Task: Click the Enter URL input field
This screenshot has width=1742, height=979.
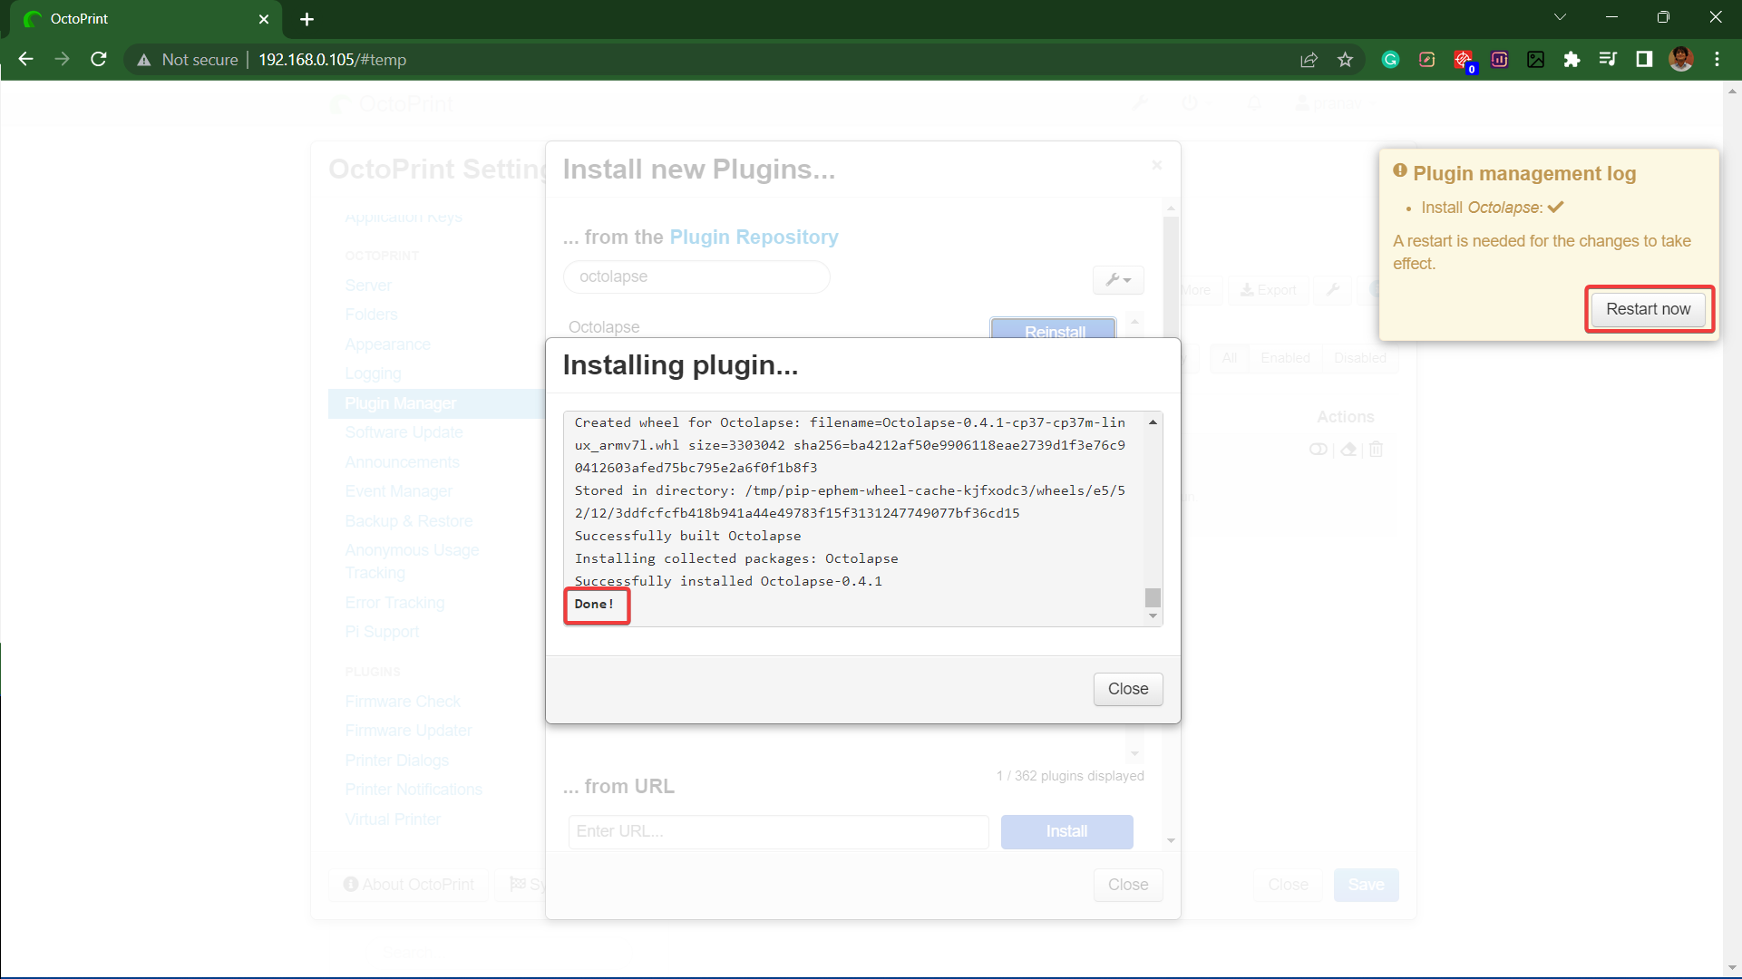Action: click(x=778, y=831)
